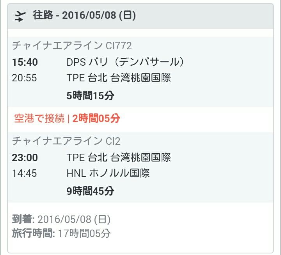
Task: Click the 14:45 arrival time
Action: [x=25, y=173]
